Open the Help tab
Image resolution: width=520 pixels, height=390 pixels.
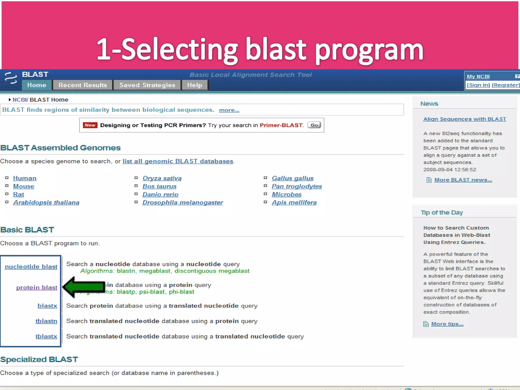[x=194, y=85]
